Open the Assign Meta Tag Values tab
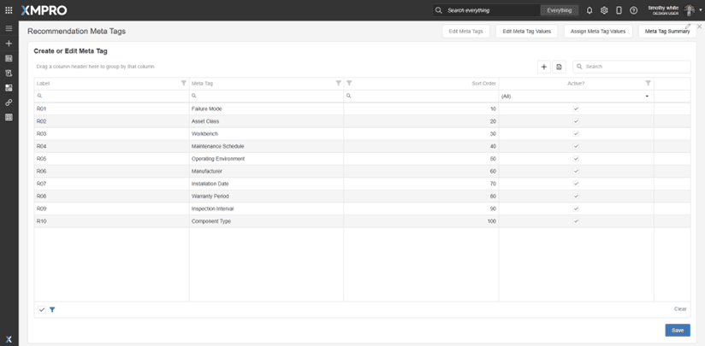 coord(598,32)
